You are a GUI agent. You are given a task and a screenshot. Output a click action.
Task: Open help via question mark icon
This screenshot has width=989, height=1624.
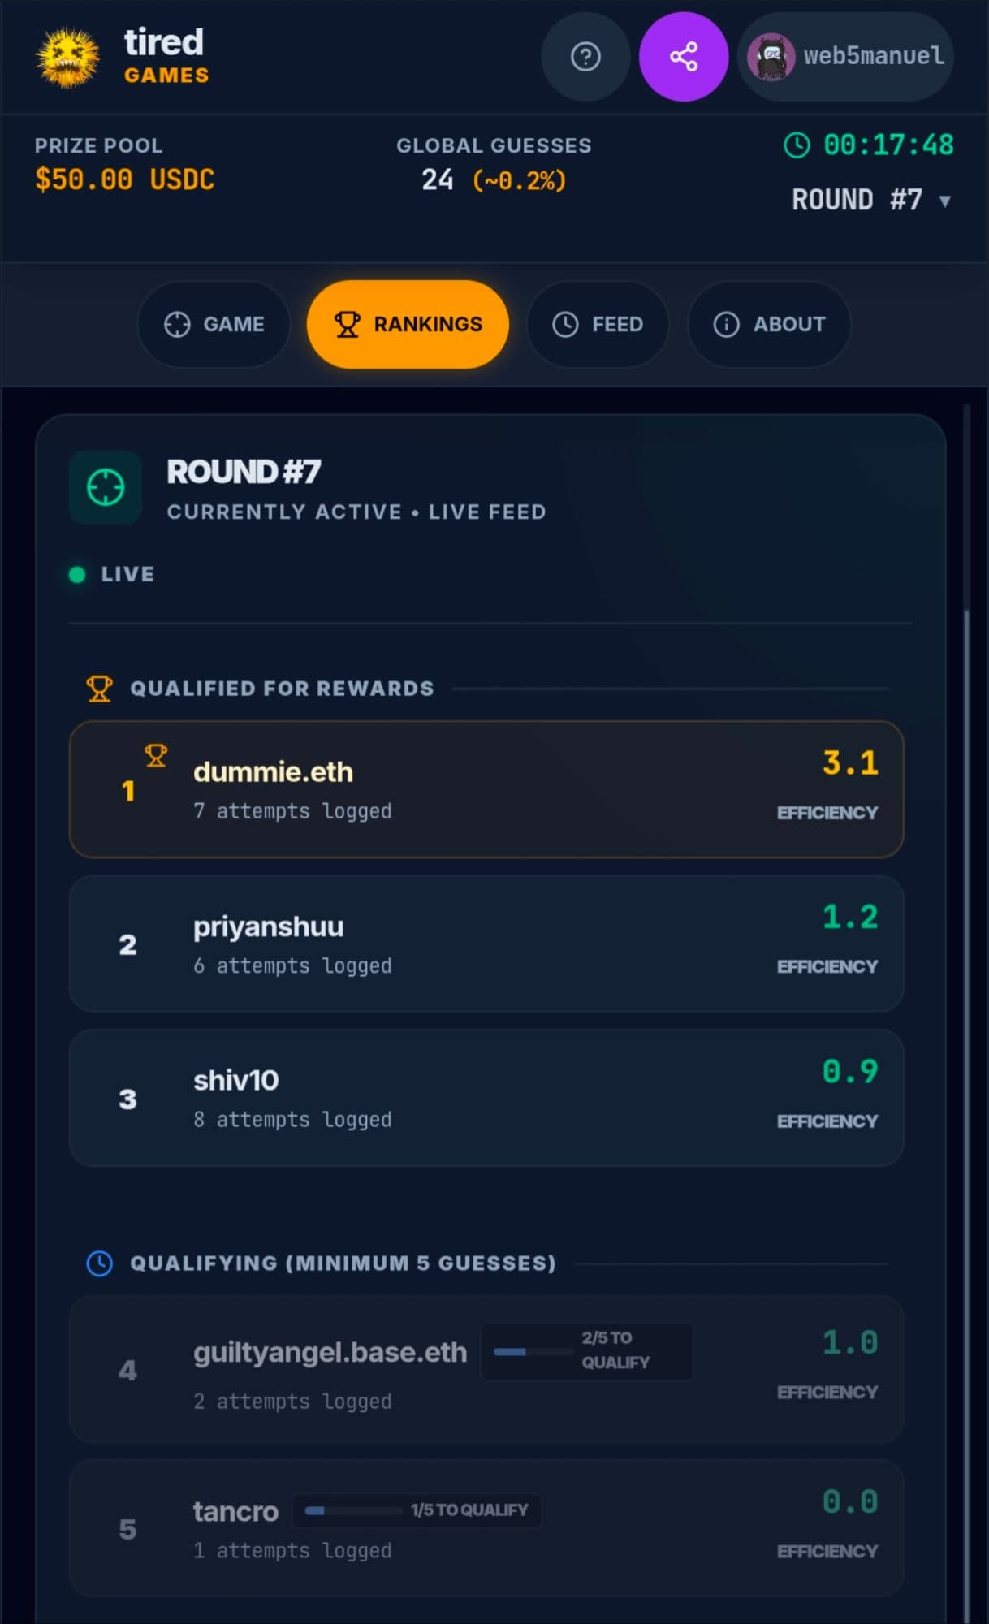(x=585, y=57)
